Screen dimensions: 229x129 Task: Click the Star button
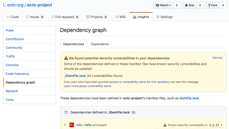(189, 5)
